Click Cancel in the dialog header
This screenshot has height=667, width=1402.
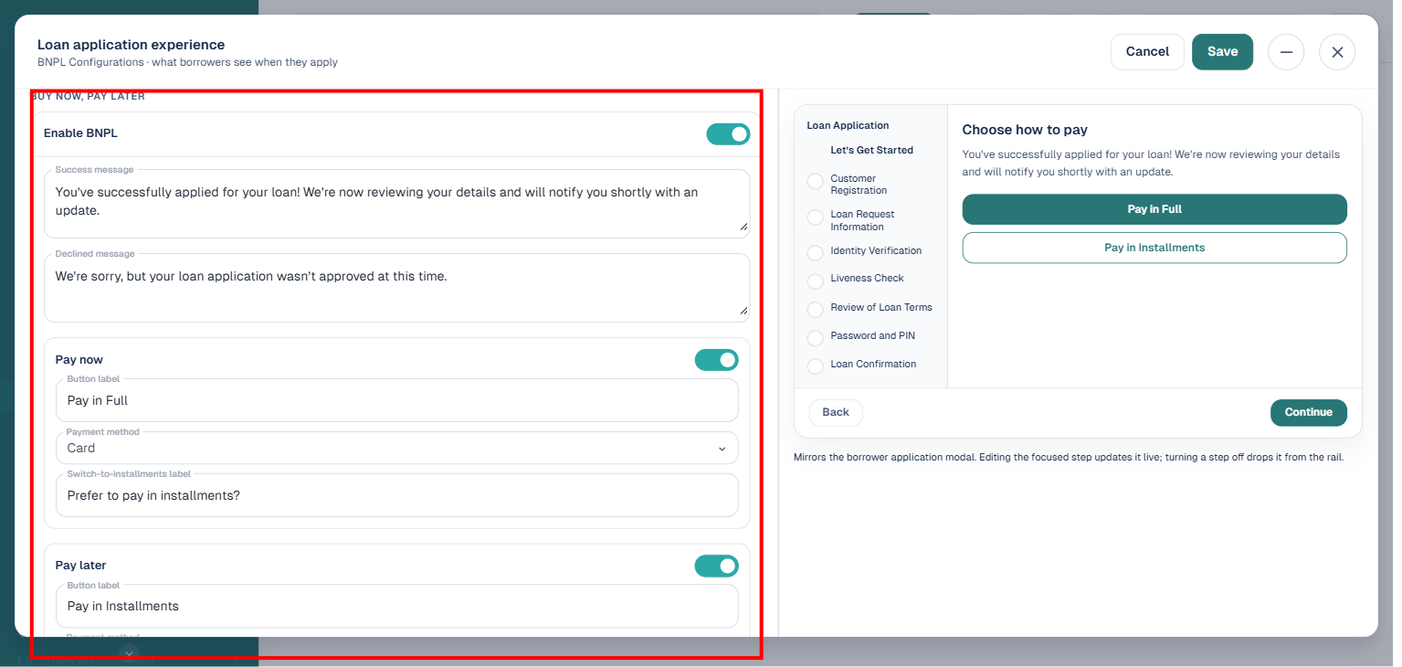[1147, 52]
